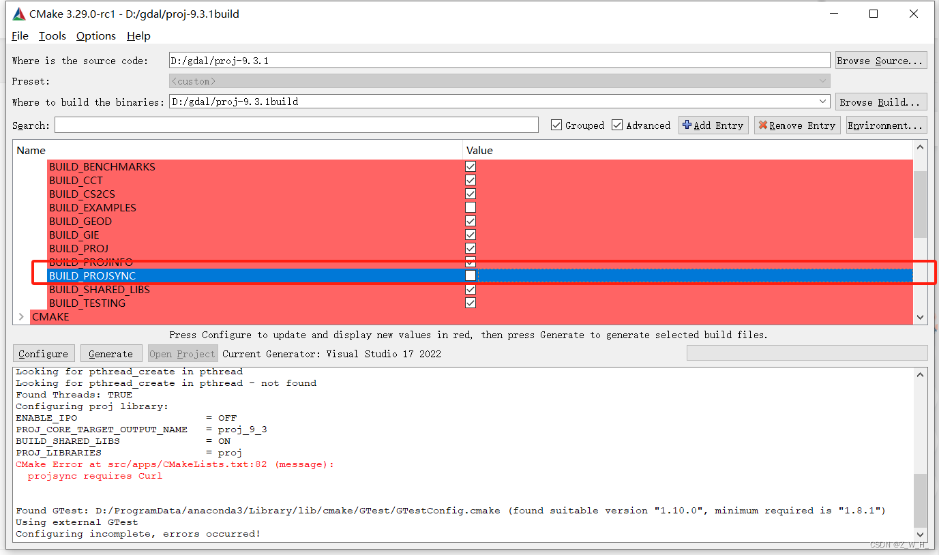This screenshot has width=939, height=555.
Task: Open the Preset custom dropdown
Action: point(822,81)
